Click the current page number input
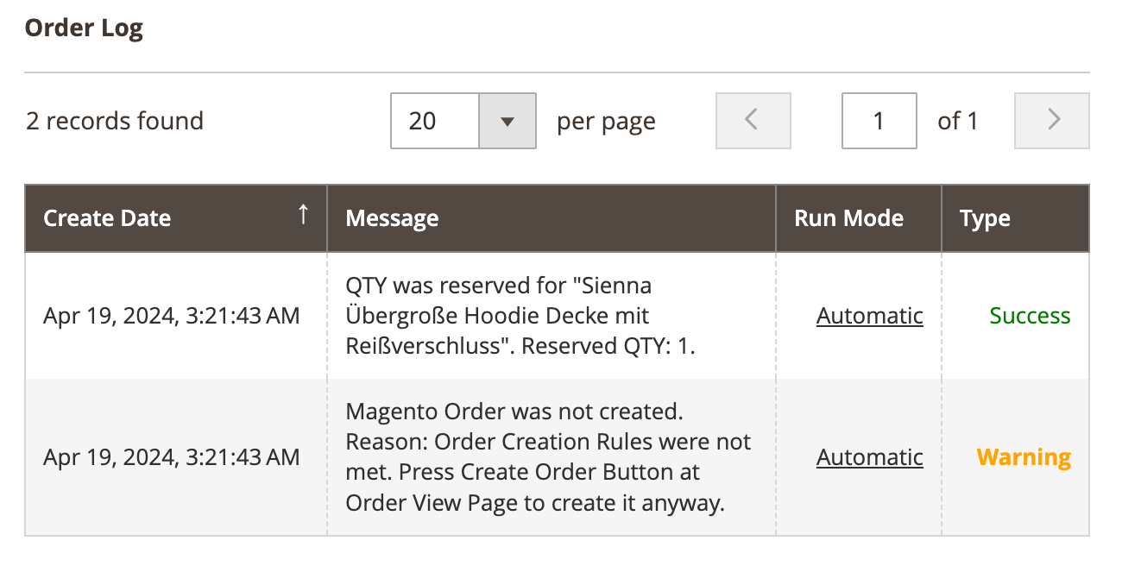Screen dimensions: 1122x566 pyautogui.click(x=879, y=121)
